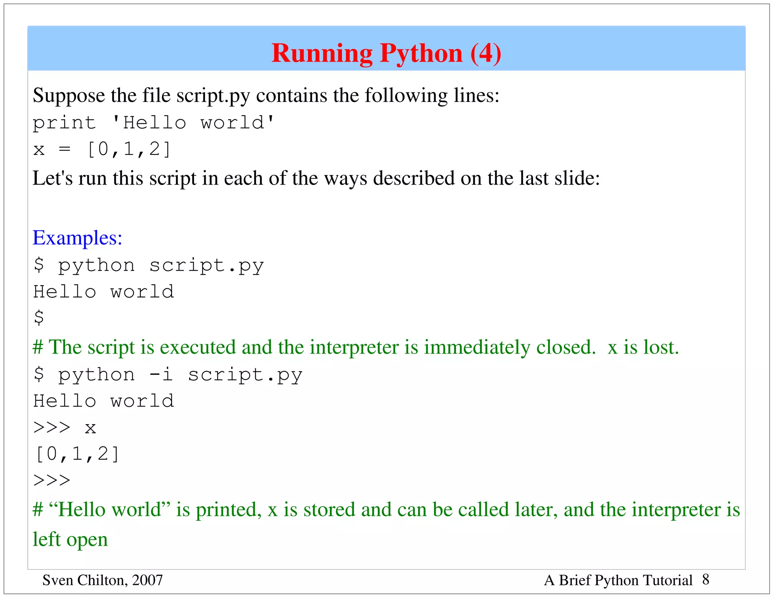The width and height of the screenshot is (773, 597).
Task: Click green comment 'The script is executed'
Action: 356,347
